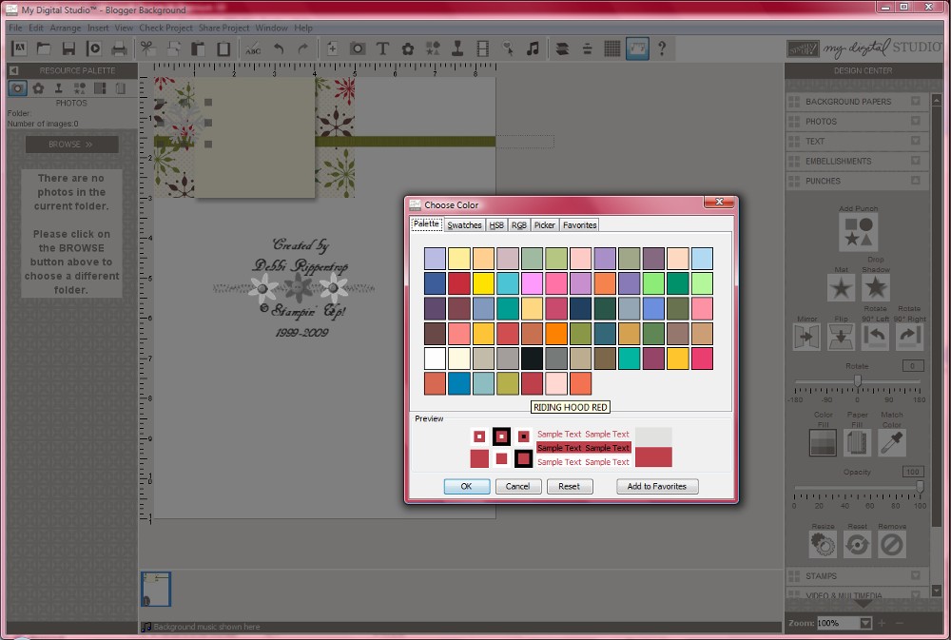Click the Save disk icon in toolbar
951x640 pixels.
pos(68,48)
